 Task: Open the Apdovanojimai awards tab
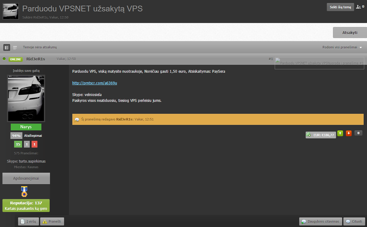click(x=26, y=178)
